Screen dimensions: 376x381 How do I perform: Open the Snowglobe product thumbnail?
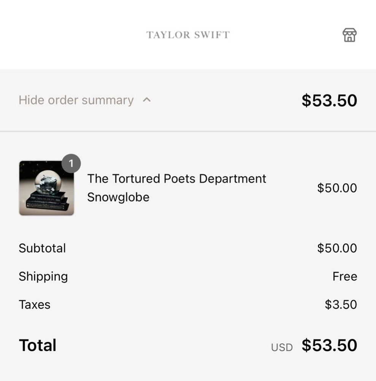tap(46, 188)
